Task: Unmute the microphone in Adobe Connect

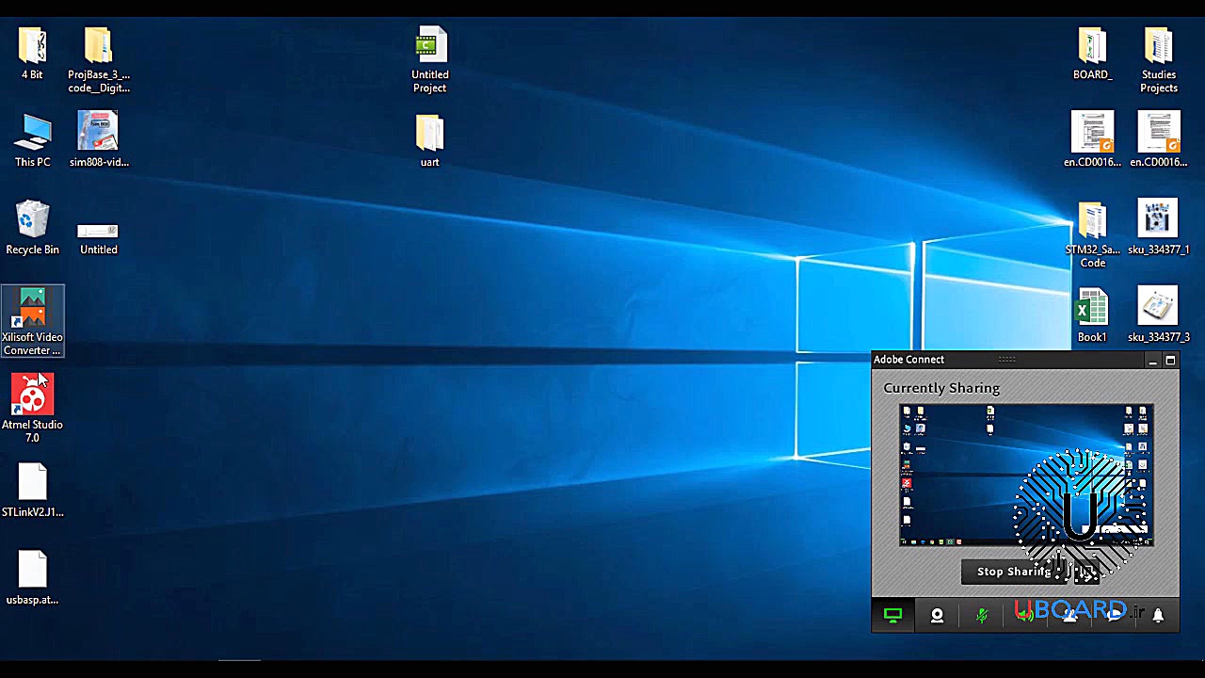Action: click(x=982, y=615)
